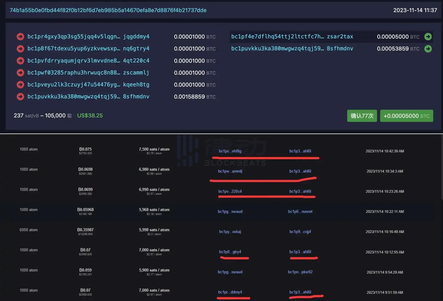Open input address ending in zscammlj
The width and height of the screenshot is (443, 301).
[88, 73]
